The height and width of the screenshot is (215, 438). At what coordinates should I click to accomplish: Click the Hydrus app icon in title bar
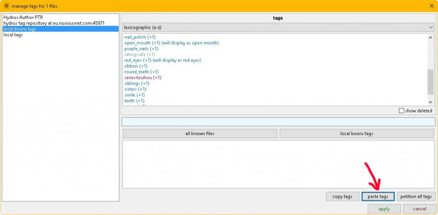click(x=6, y=6)
